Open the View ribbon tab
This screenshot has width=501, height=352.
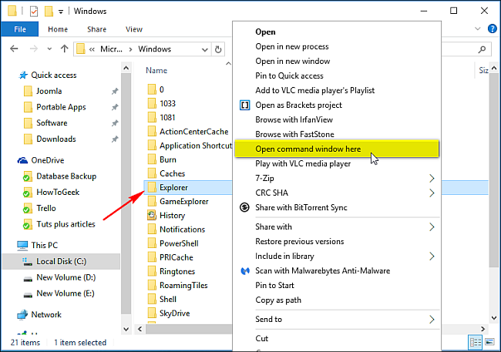pyautogui.click(x=133, y=29)
